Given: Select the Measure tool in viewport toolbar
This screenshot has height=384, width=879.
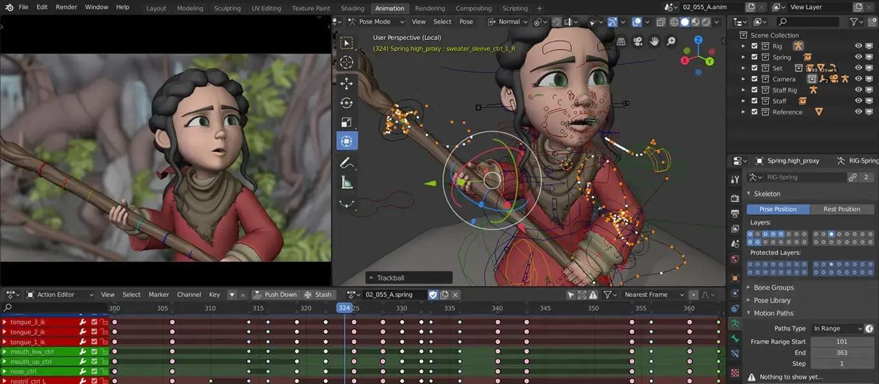Looking at the screenshot, I should pos(346,183).
